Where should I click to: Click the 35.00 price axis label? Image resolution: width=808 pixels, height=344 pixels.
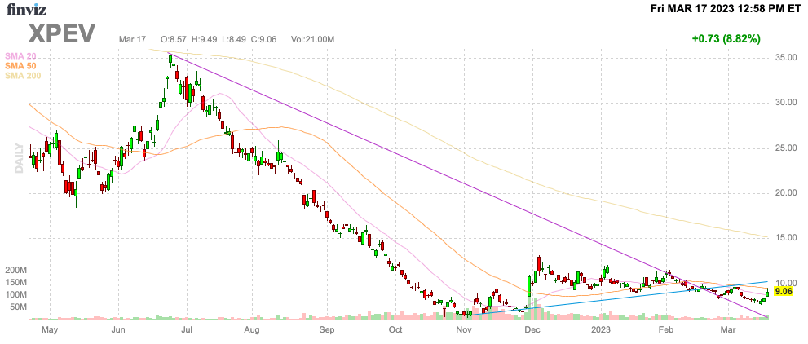786,58
